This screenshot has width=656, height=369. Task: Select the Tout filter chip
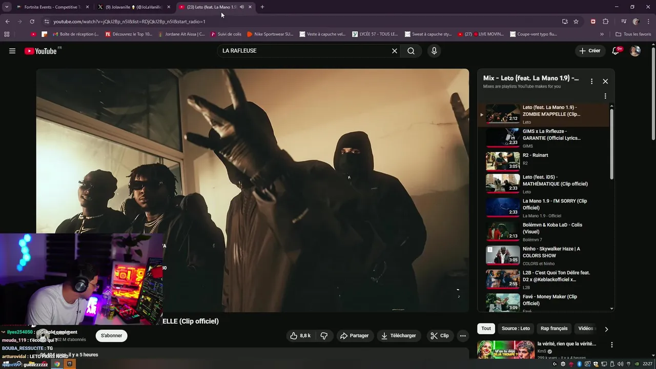(x=486, y=329)
